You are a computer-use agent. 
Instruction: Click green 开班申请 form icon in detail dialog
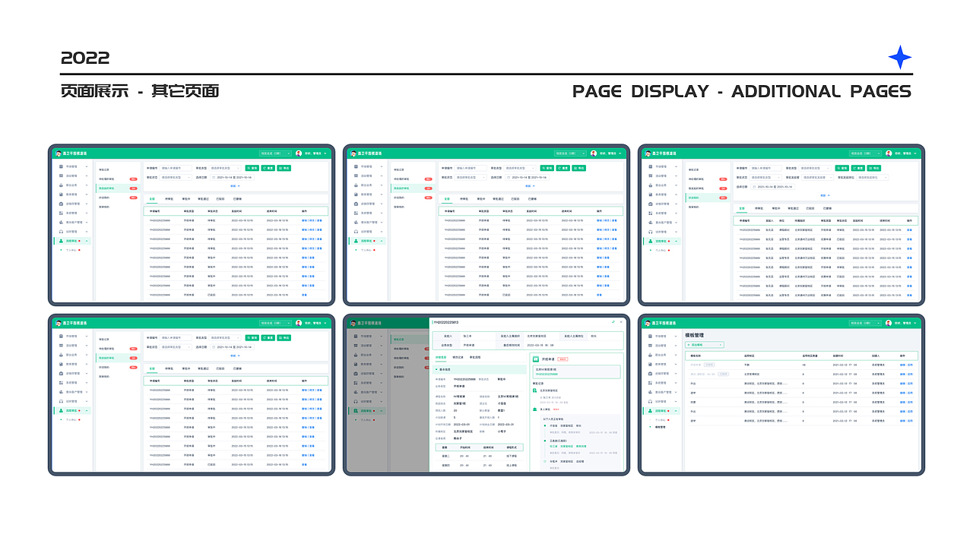[x=535, y=359]
